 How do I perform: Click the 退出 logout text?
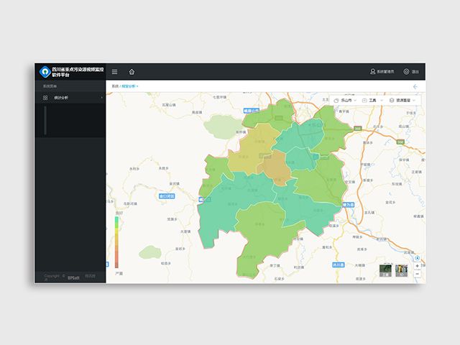pos(415,72)
